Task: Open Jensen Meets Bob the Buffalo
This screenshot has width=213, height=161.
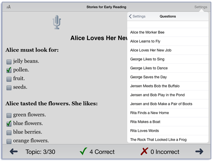Action: (168, 86)
